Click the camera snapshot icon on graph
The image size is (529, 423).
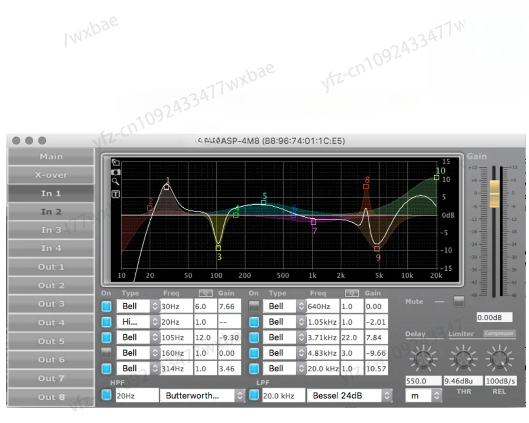click(x=116, y=172)
